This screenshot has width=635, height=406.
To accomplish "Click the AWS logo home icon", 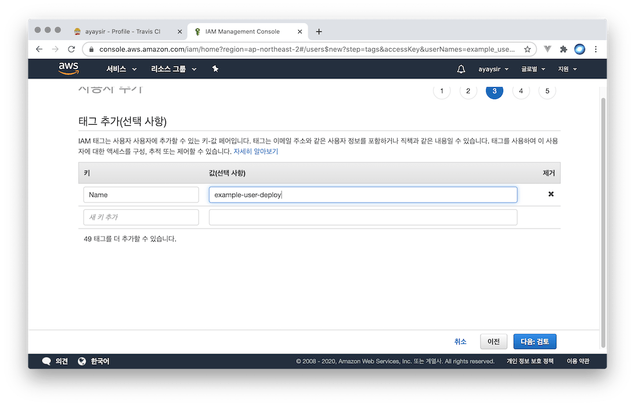I will coord(68,69).
